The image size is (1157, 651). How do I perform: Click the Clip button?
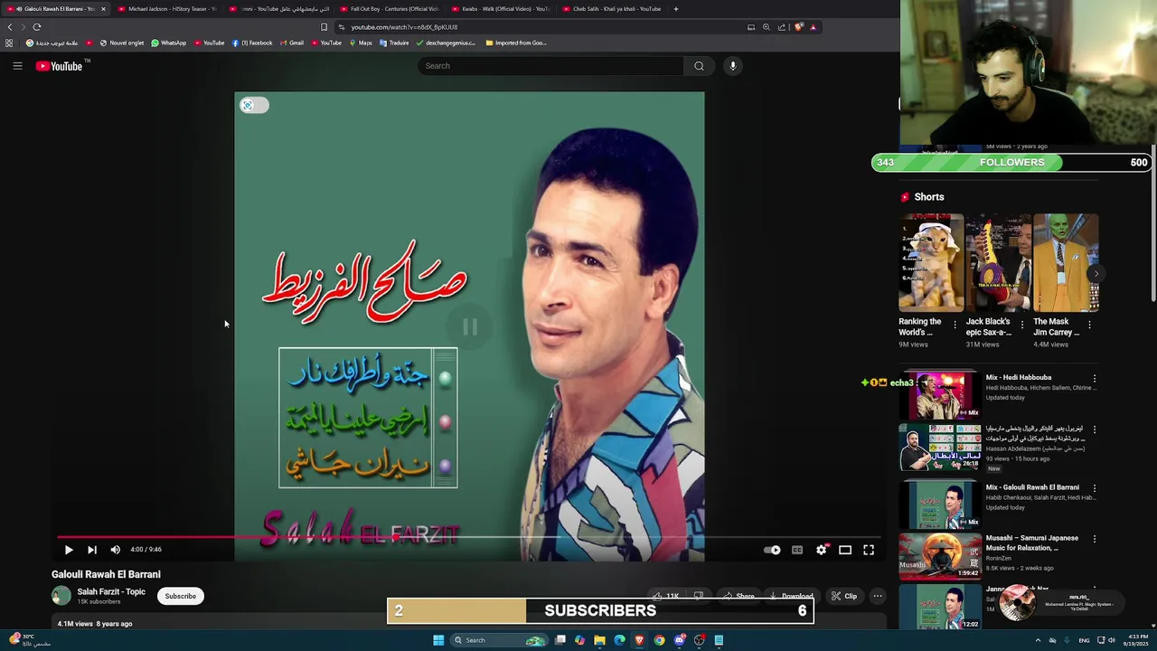point(844,596)
